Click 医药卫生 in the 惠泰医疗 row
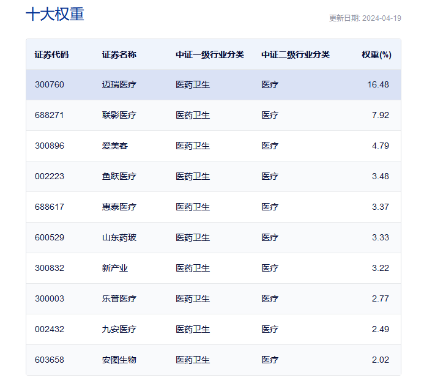The width and height of the screenshot is (424, 389). pyautogui.click(x=193, y=207)
